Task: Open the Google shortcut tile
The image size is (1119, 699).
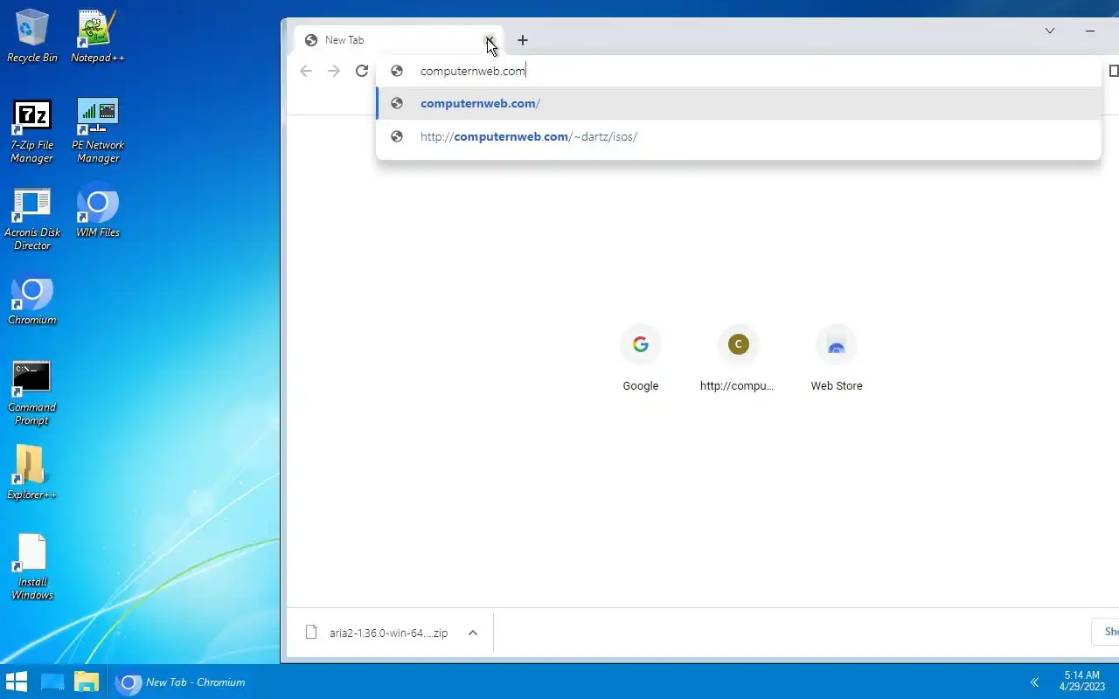Action: 641,359
